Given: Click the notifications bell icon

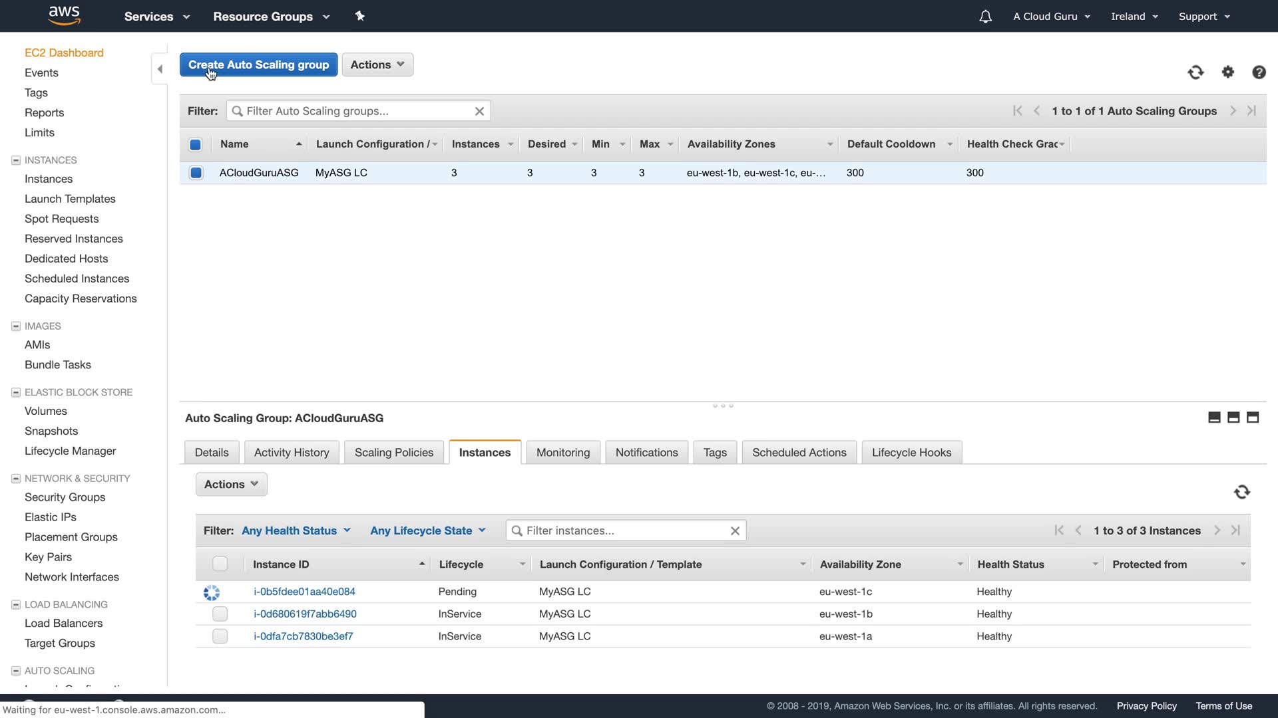Looking at the screenshot, I should click(x=985, y=17).
